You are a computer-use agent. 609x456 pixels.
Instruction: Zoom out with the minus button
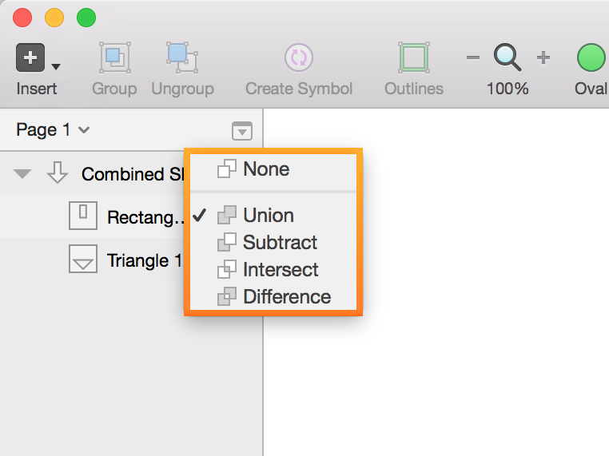point(473,57)
